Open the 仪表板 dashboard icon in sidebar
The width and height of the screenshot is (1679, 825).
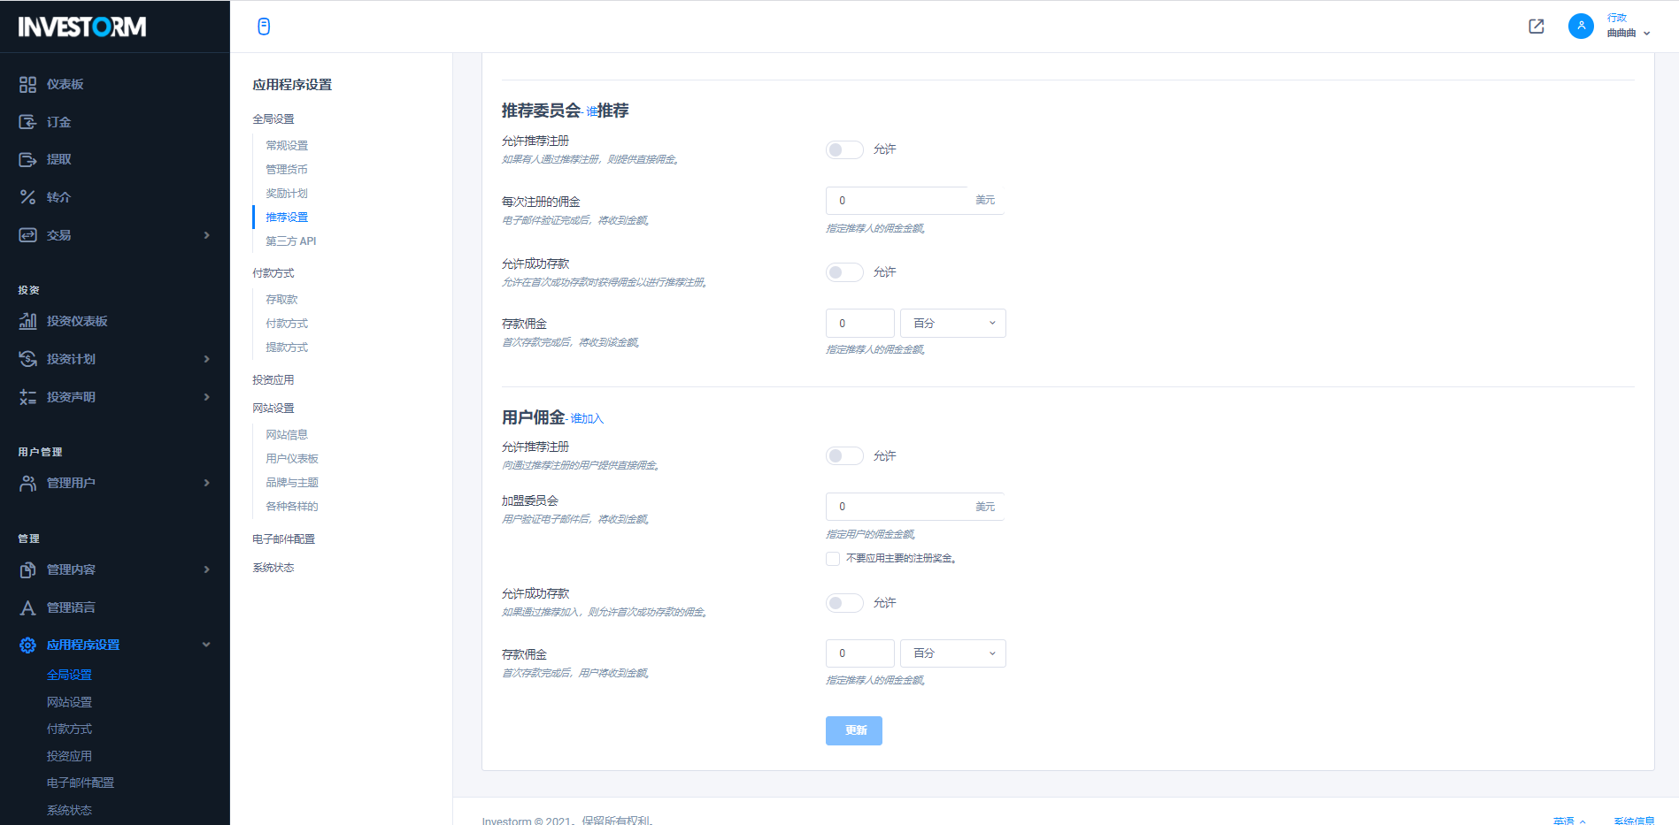[27, 85]
